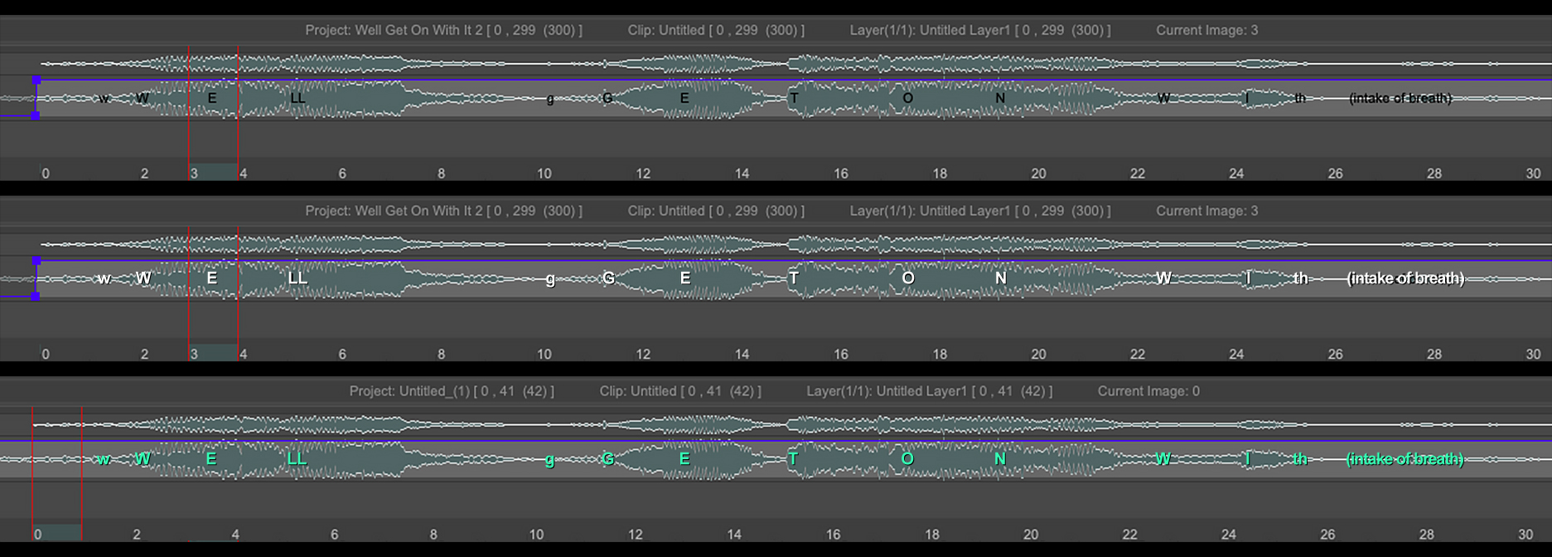Click lower blue layer handle in top timeline

click(36, 116)
